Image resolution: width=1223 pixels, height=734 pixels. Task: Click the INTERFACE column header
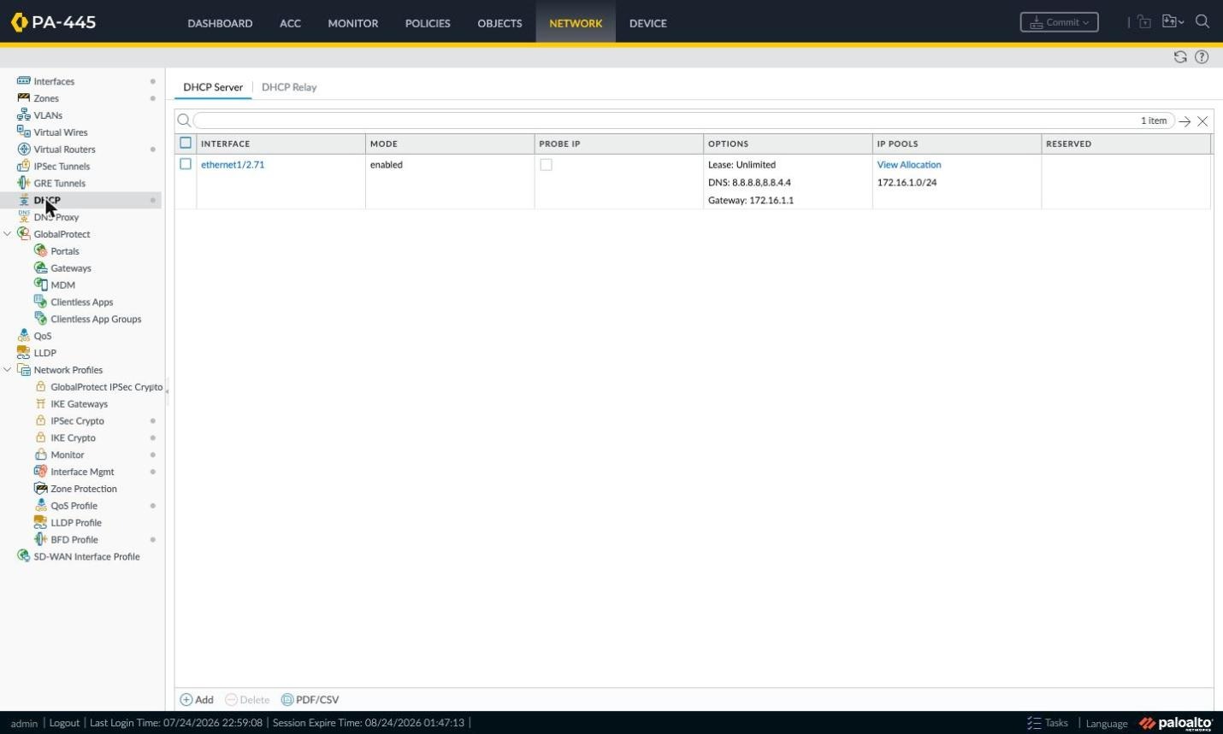(x=281, y=144)
